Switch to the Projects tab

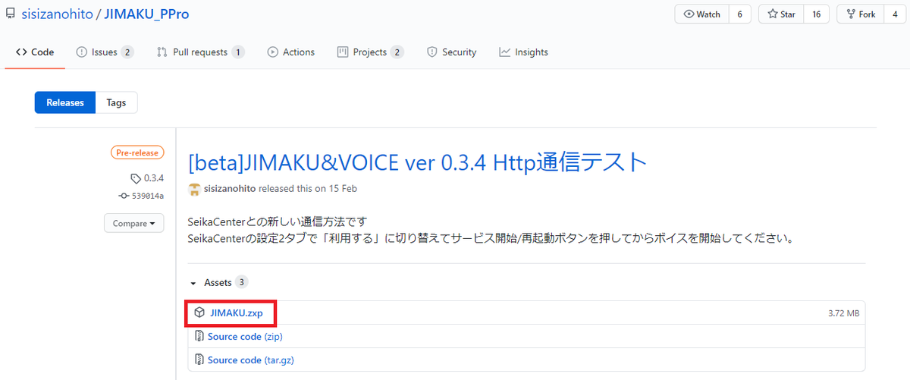(x=369, y=52)
